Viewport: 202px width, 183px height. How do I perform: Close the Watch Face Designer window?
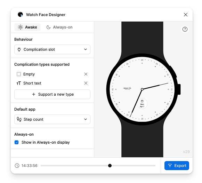[186, 15]
